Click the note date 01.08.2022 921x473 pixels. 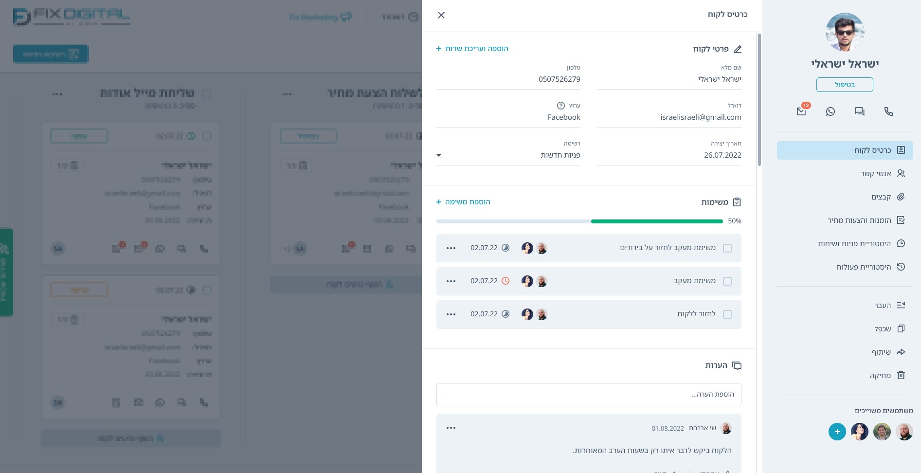(x=668, y=429)
